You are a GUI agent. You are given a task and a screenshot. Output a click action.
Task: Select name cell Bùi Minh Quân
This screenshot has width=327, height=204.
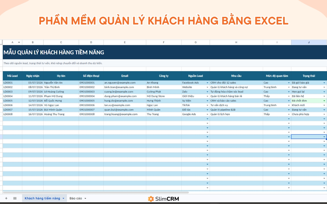pos(61,110)
